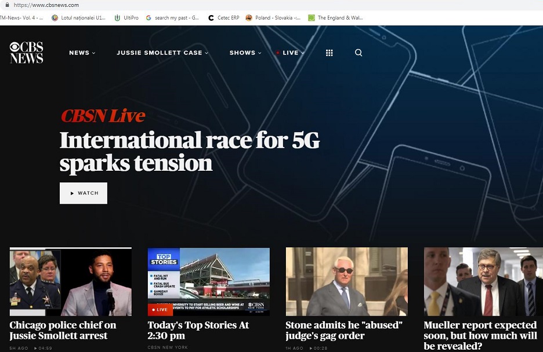Open the grid apps menu icon
The height and width of the screenshot is (352, 543).
click(x=330, y=53)
